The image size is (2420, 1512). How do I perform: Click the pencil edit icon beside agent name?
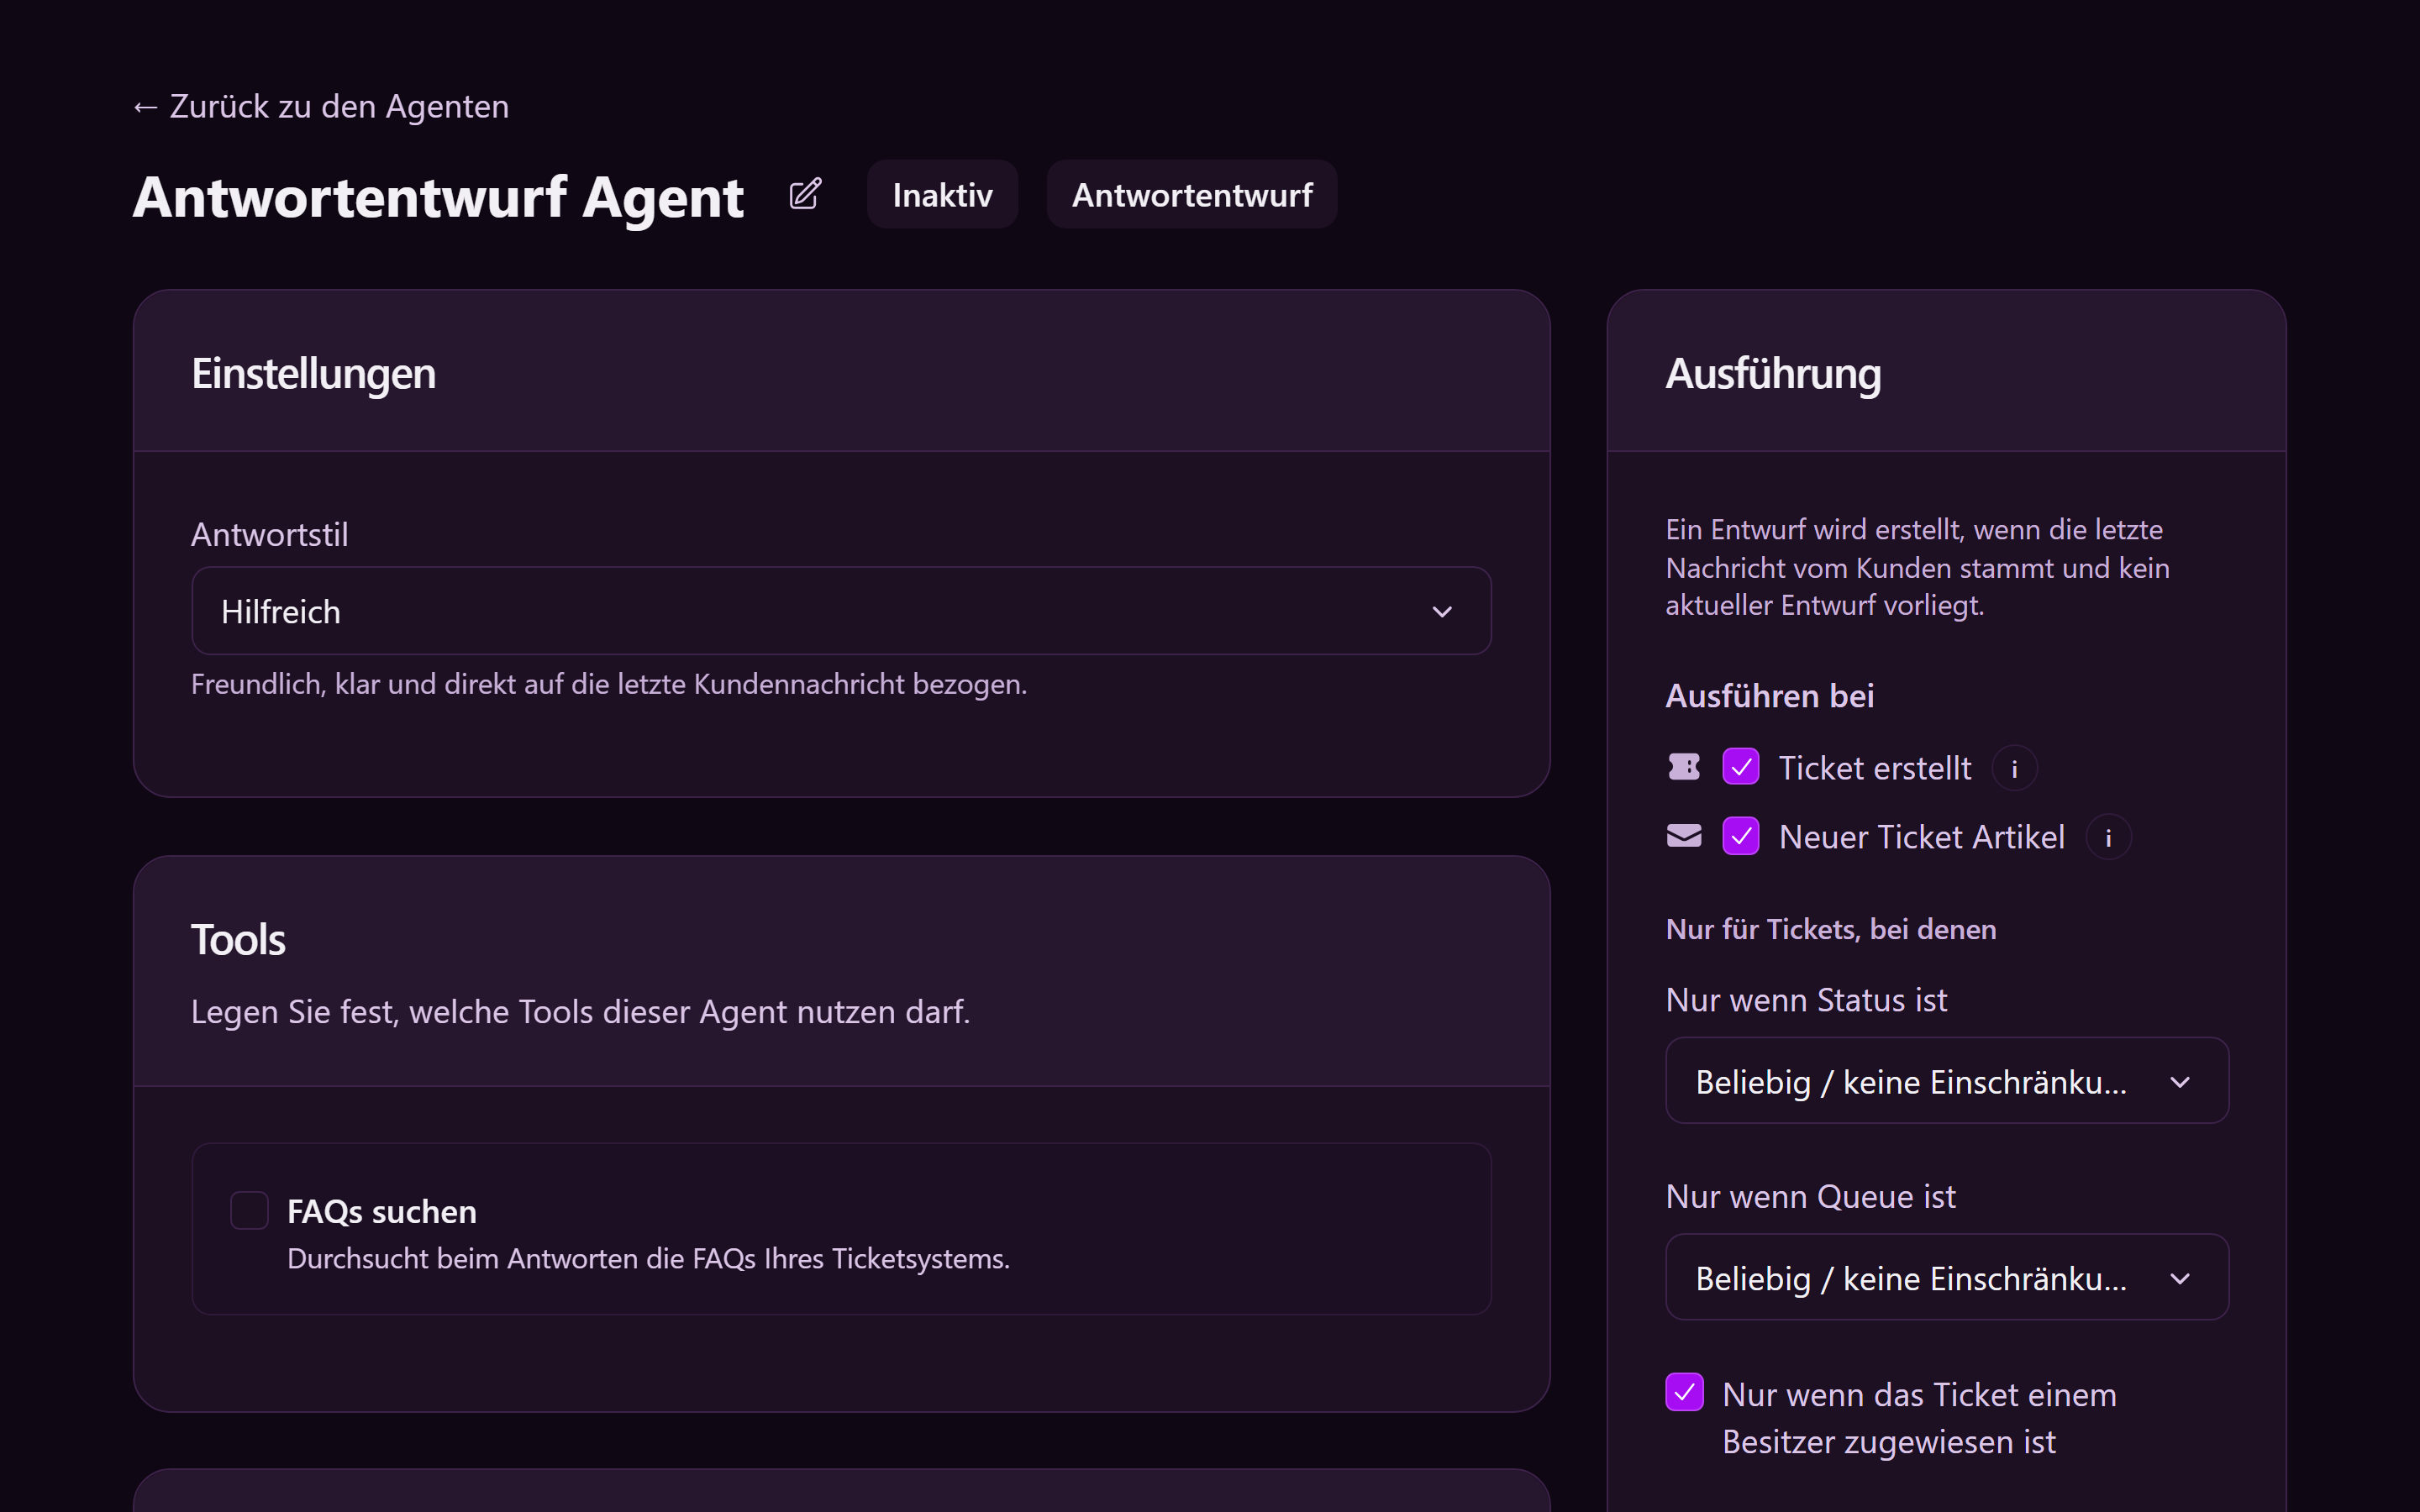click(805, 194)
